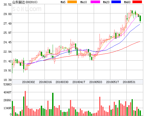Click the stock title 山东赫达(002810)
Viewport: 158px width, 116px height.
coord(25,2)
